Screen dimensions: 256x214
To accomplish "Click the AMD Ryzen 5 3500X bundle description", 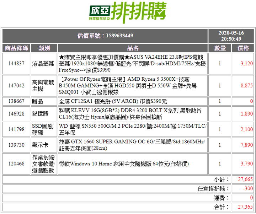I will (x=133, y=86).
